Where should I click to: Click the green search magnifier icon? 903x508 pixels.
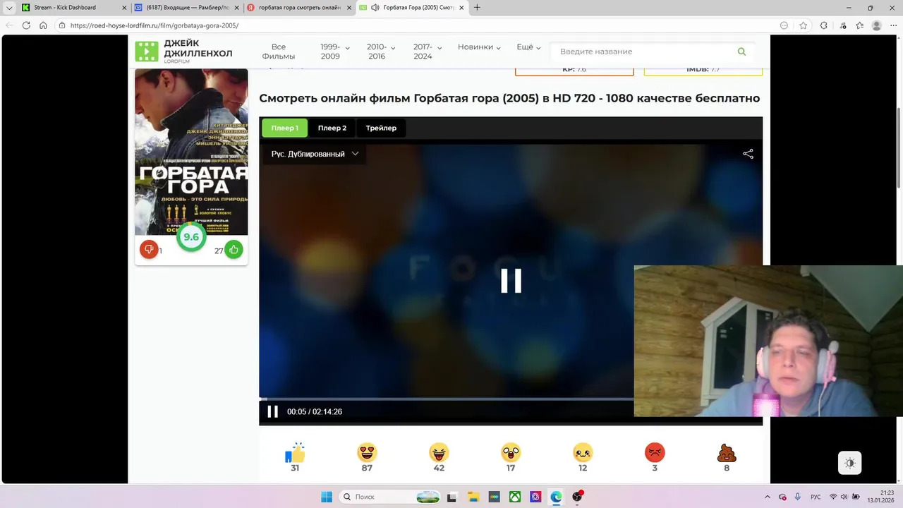741,52
